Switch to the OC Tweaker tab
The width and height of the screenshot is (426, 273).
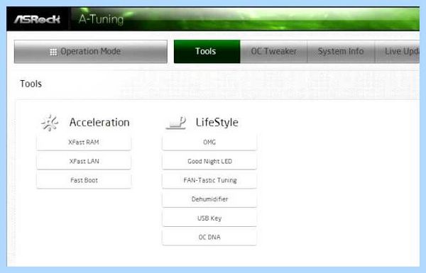click(274, 52)
